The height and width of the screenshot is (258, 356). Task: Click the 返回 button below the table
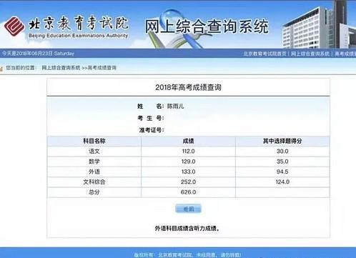(188, 209)
